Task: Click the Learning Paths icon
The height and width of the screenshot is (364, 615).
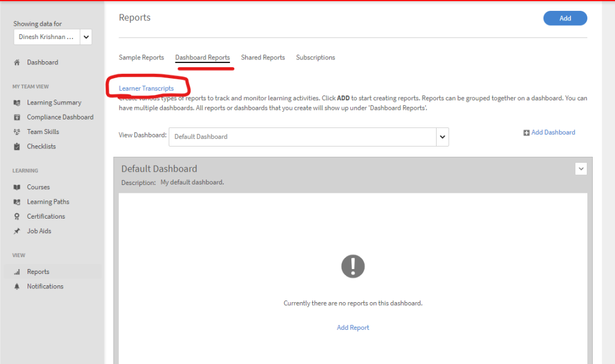Action: coord(17,202)
